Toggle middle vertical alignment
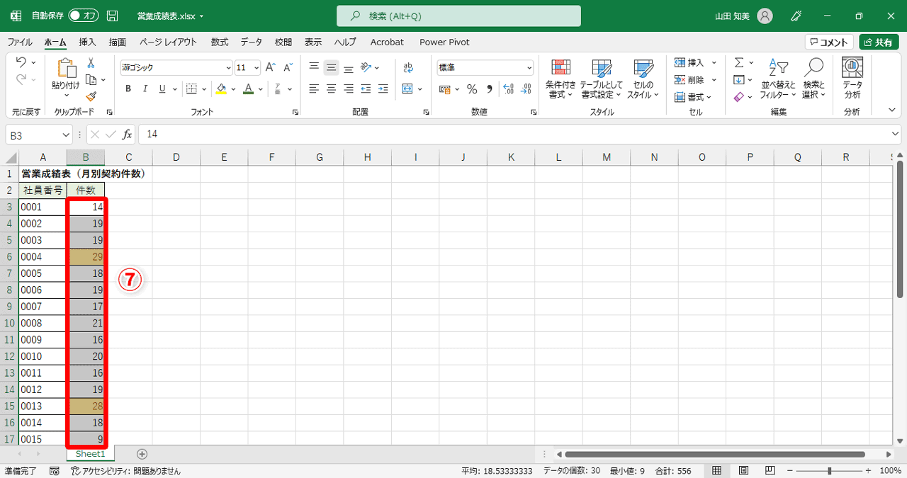 (x=331, y=68)
